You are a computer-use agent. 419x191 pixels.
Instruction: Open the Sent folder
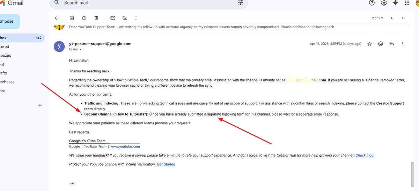(2, 64)
